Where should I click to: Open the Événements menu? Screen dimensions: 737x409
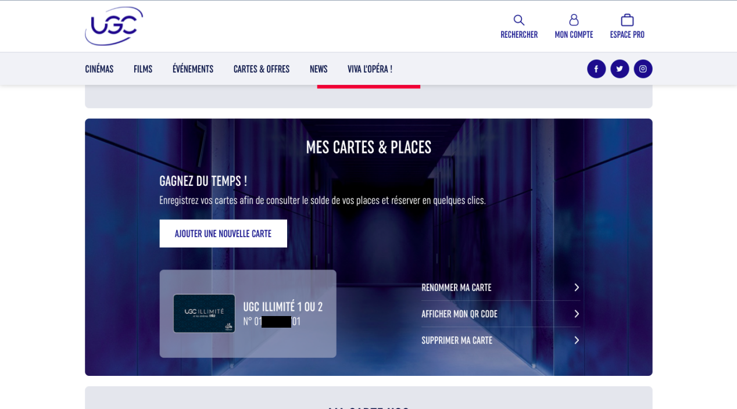193,69
